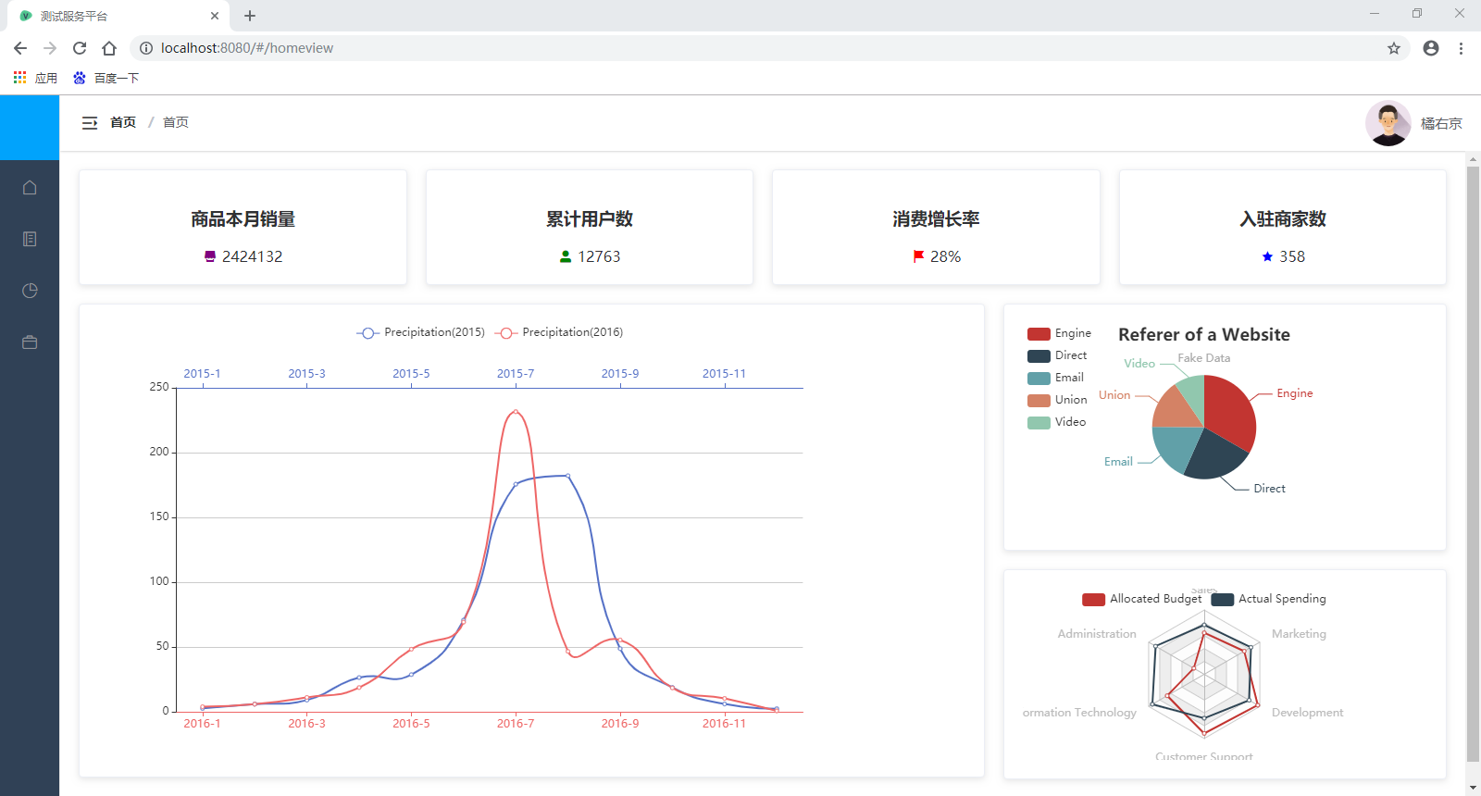
Task: Toggle the Allocated Budget radar legend
Action: coord(1142,599)
